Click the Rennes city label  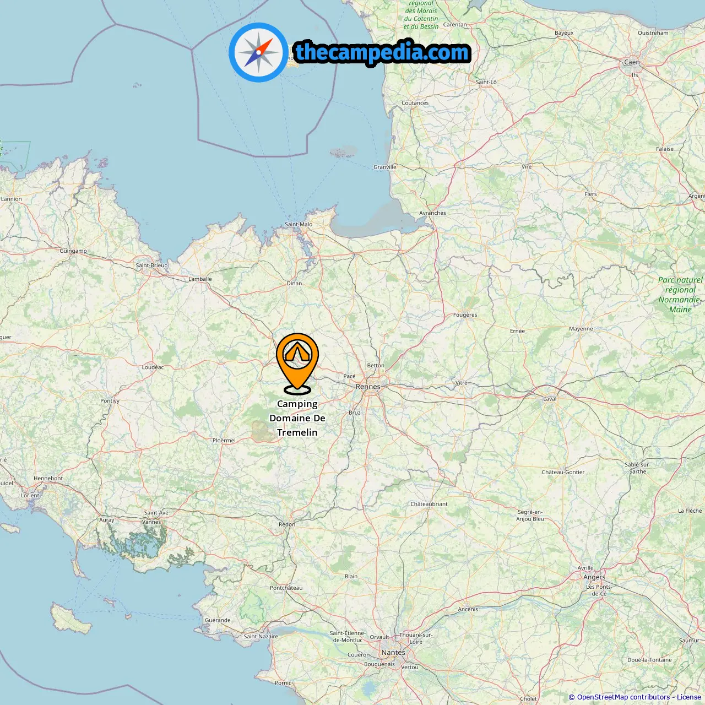tap(368, 387)
